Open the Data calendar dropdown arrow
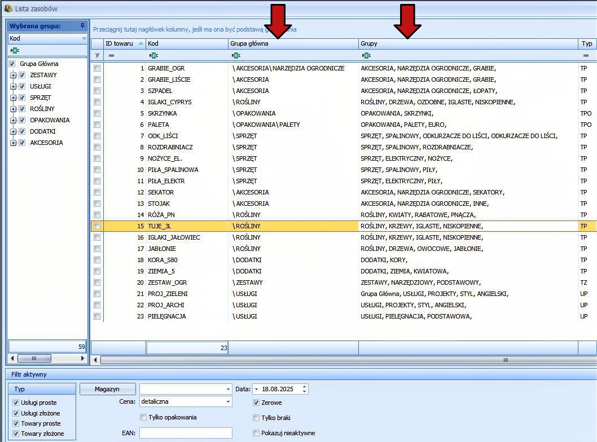 coord(257,389)
